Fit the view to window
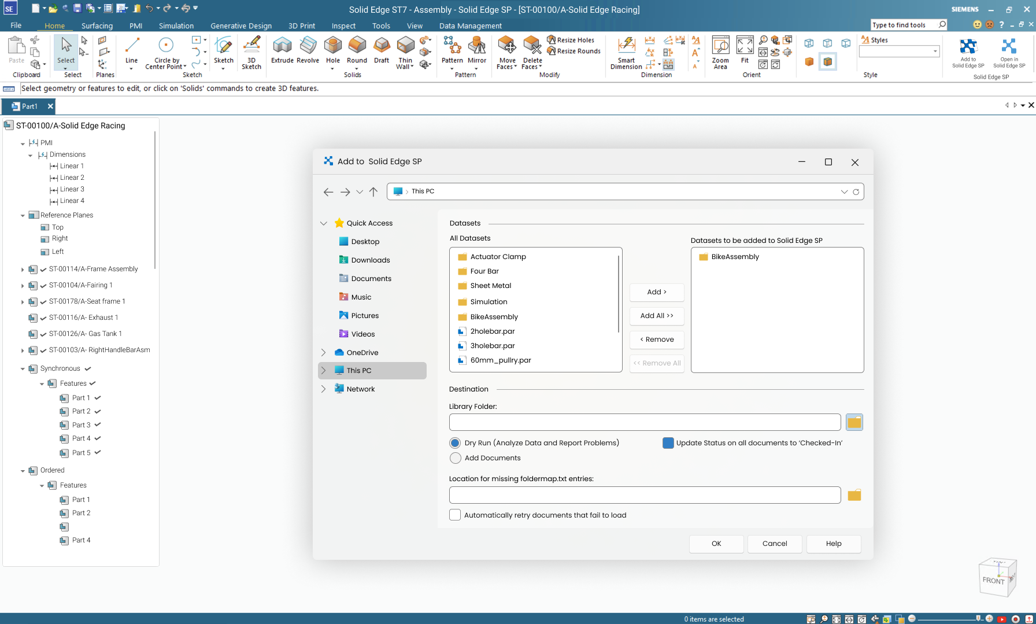 (745, 50)
